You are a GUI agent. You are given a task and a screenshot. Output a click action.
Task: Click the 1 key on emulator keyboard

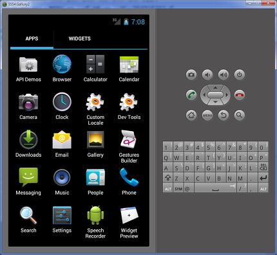(x=168, y=146)
